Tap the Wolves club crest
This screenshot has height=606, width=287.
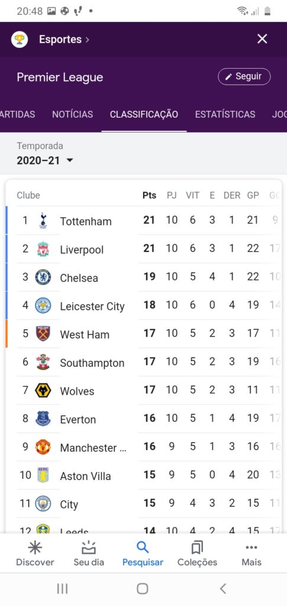43,391
